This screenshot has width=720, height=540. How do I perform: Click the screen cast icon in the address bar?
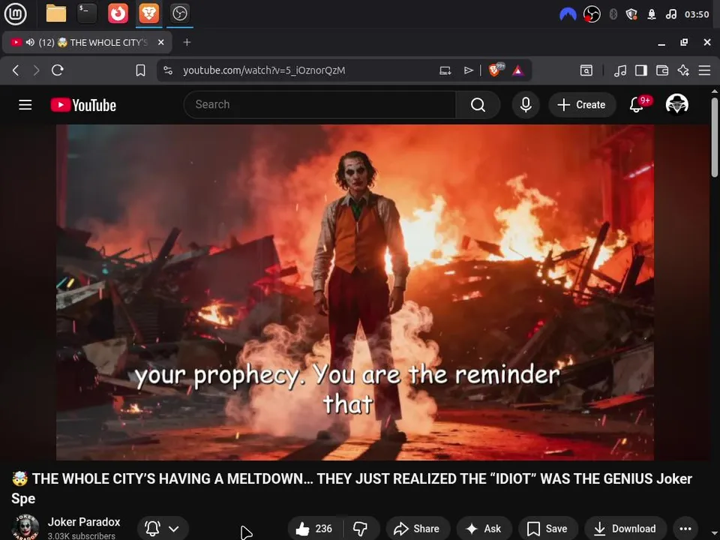(x=445, y=70)
